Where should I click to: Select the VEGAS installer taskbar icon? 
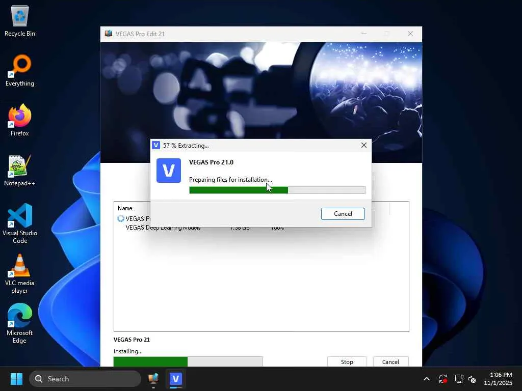click(x=153, y=379)
